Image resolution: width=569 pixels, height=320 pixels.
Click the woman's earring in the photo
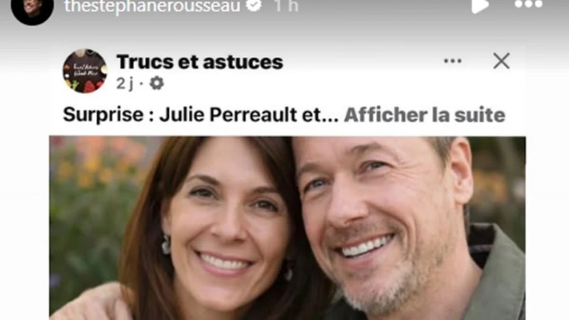[x=166, y=244]
